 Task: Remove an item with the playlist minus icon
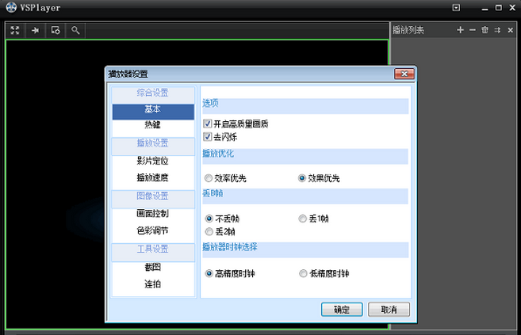[x=473, y=30]
